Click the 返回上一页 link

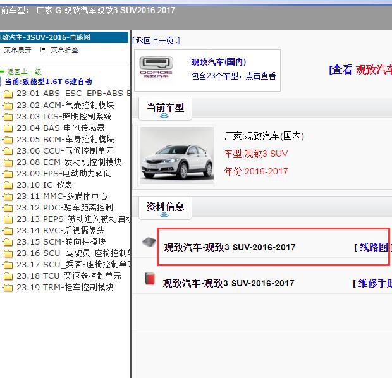[x=156, y=40]
